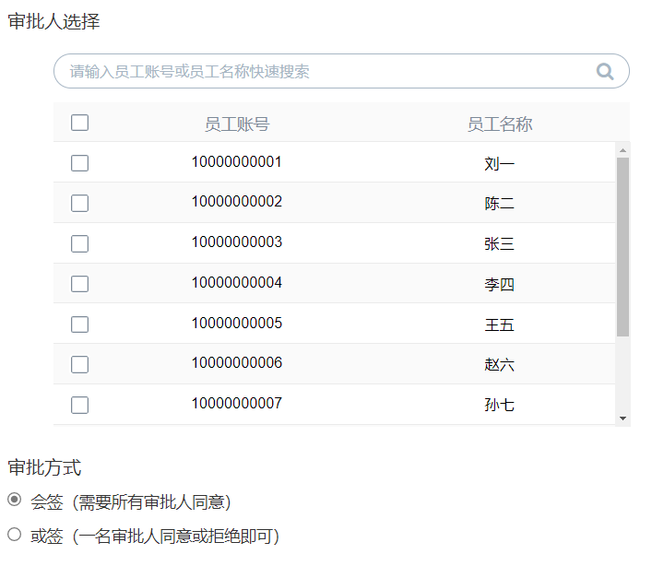
Task: Select the 会签 approval radio button
Action: click(x=15, y=500)
